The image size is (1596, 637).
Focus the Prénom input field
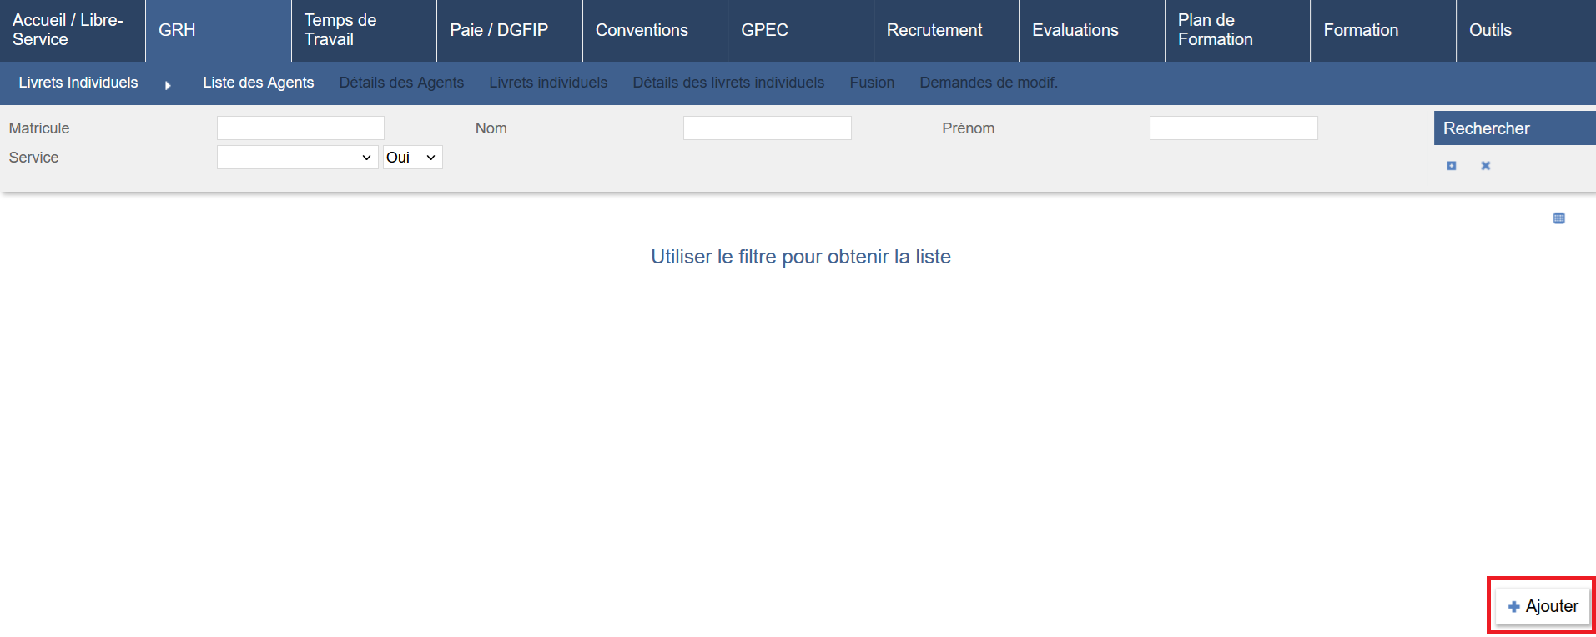(x=1233, y=128)
